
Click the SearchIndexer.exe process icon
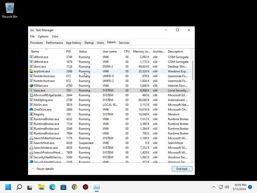tap(31, 148)
